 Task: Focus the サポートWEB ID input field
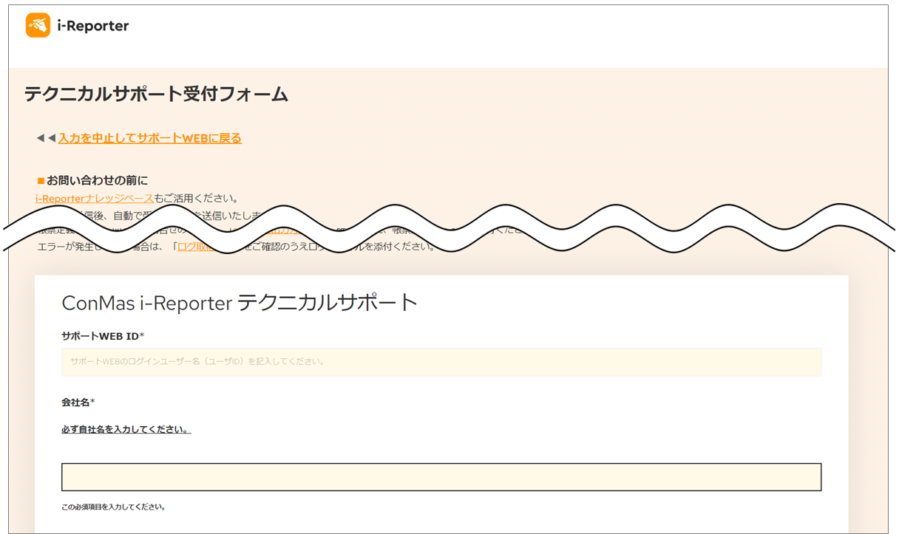click(441, 362)
